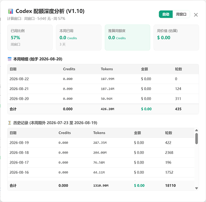Click the 187.99M tokens value

(108, 79)
